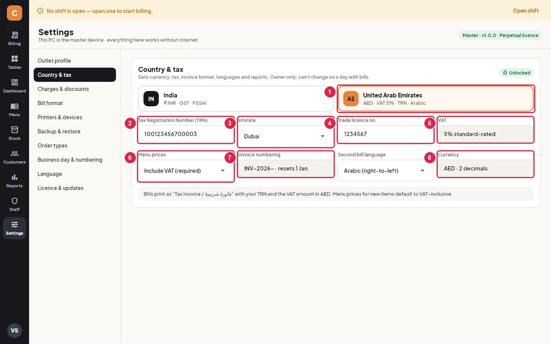
Task: Select United Arab Emirates as country
Action: coord(436,99)
